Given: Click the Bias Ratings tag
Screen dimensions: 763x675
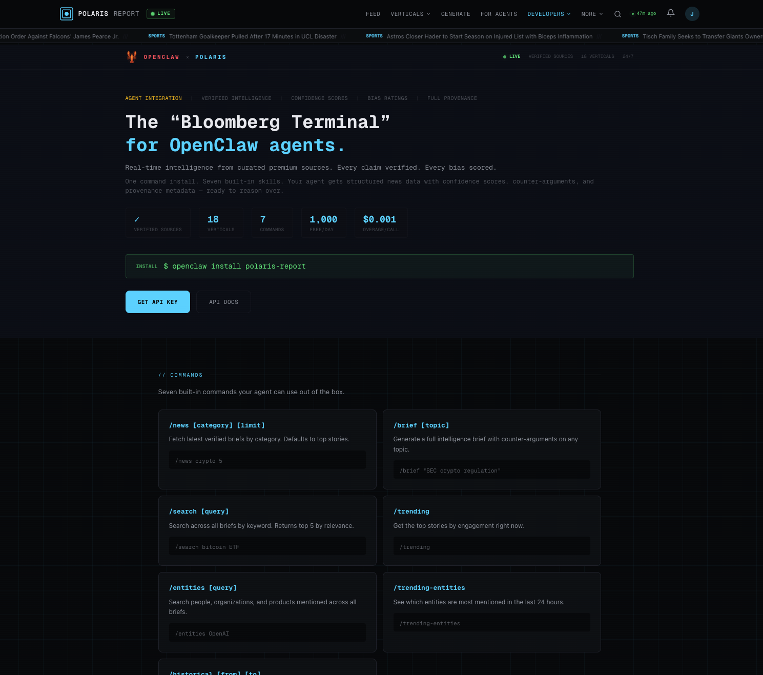Looking at the screenshot, I should pos(387,98).
